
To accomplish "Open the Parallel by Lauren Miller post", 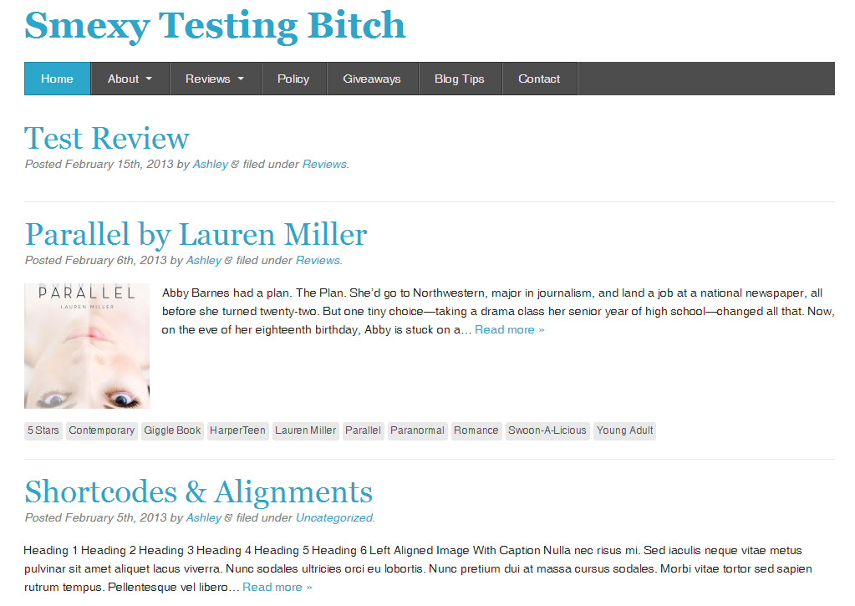I will point(196,234).
